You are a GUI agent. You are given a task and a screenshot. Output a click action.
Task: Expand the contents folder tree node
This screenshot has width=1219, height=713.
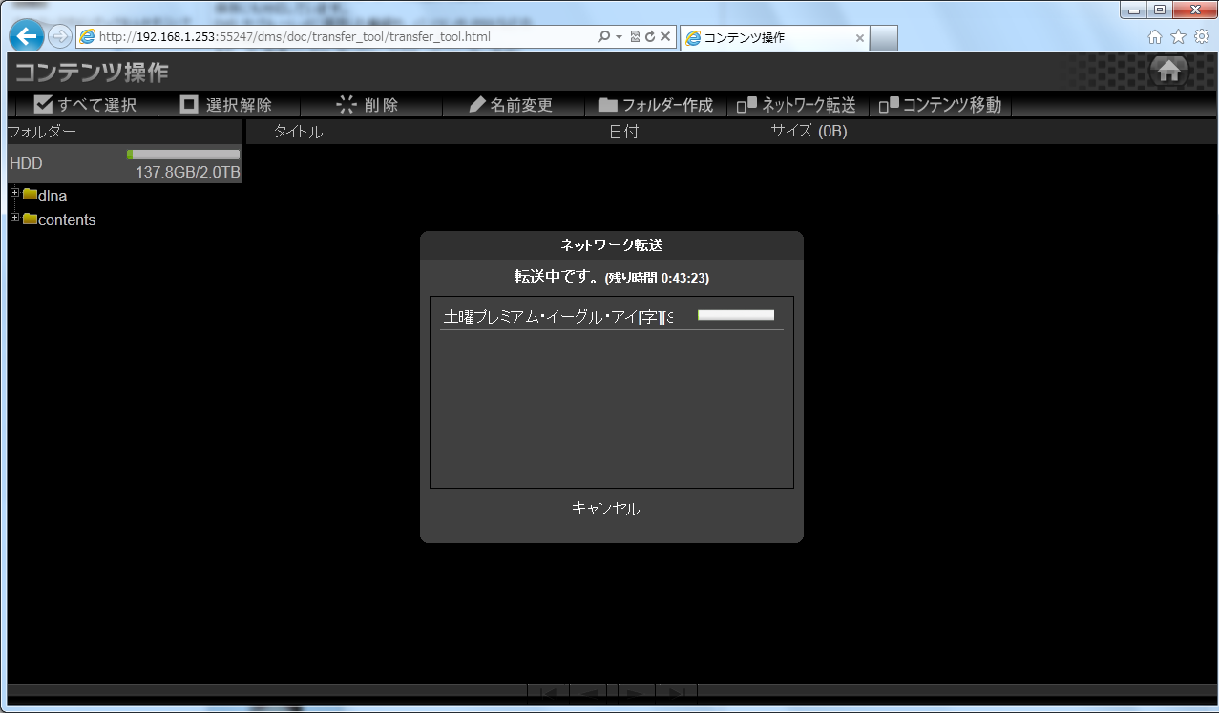tap(14, 218)
